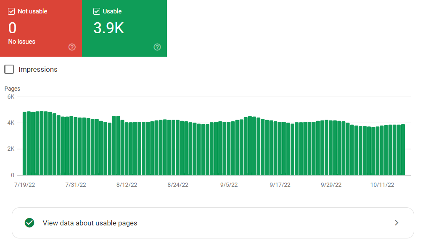Click the 7/31/22 date label
The image size is (423, 246).
tap(76, 185)
